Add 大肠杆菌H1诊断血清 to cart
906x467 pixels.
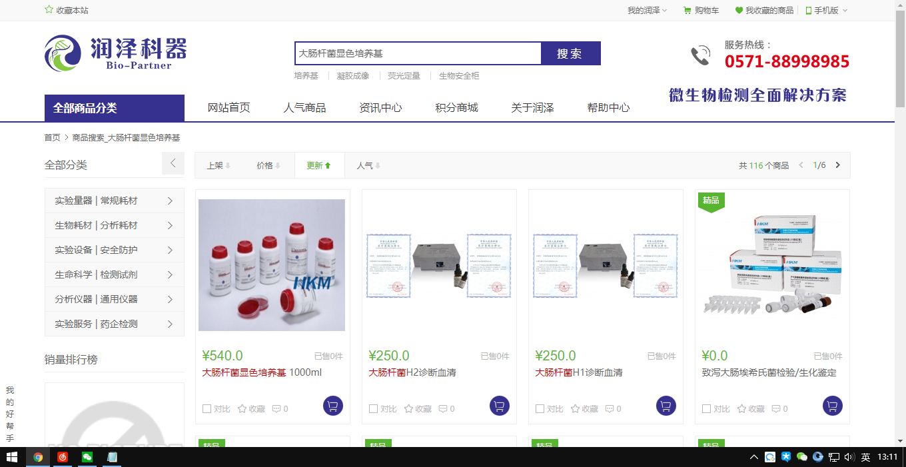click(666, 405)
